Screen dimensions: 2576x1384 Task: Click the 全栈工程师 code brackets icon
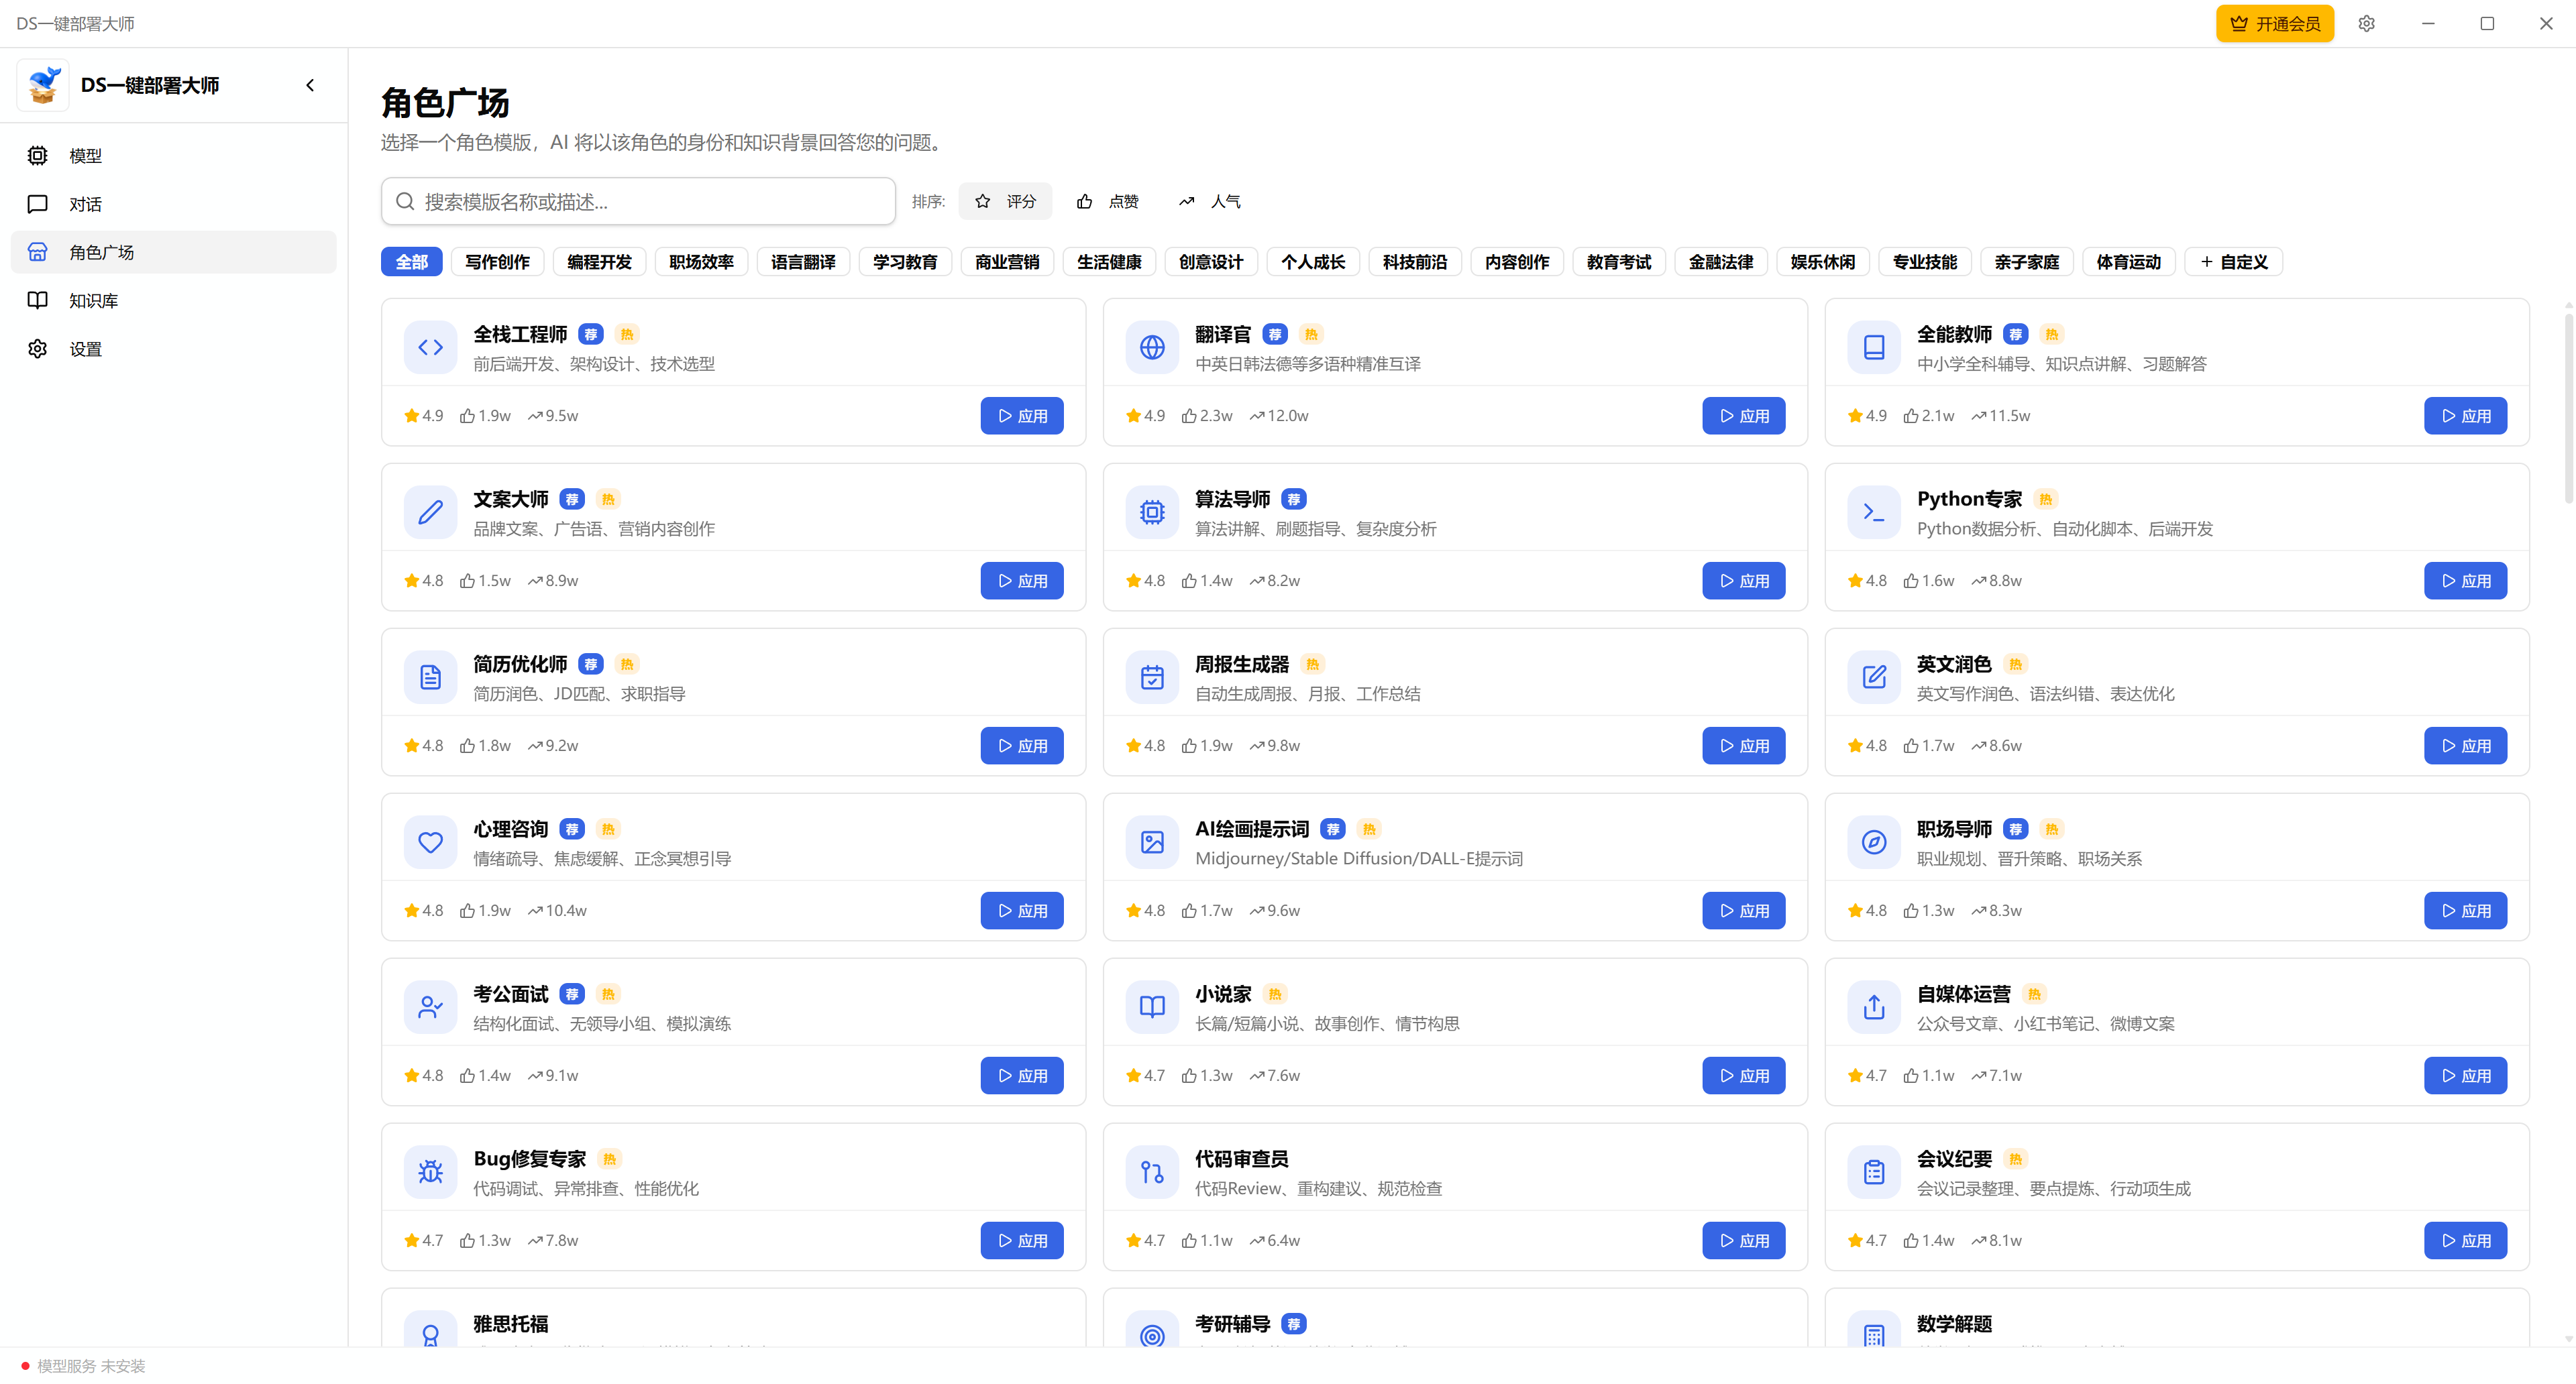click(431, 348)
